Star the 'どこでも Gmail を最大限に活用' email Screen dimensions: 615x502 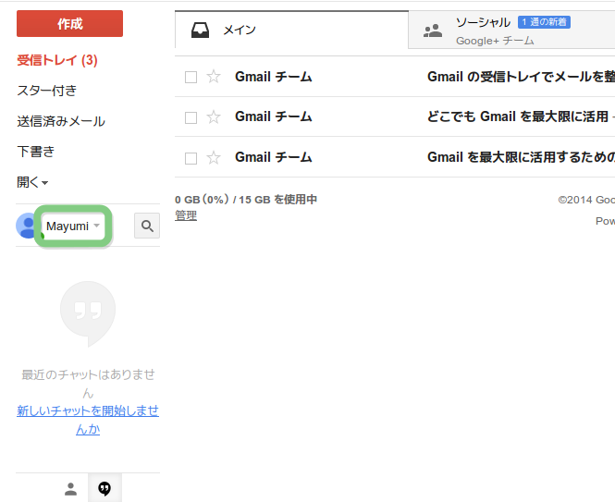coord(214,116)
